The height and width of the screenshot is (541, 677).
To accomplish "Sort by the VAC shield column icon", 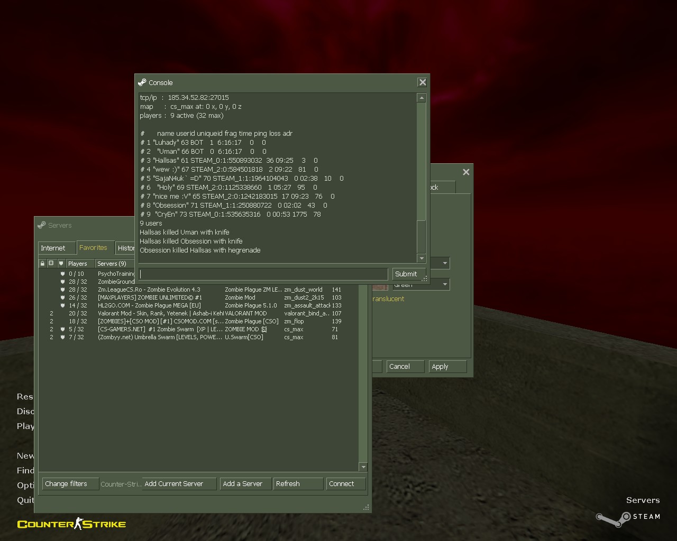I will (61, 263).
